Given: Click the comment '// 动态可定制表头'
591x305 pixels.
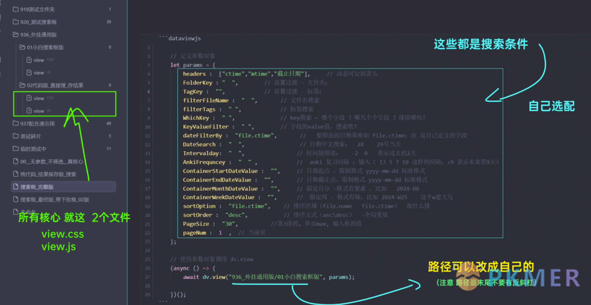Looking at the screenshot, I should coord(352,74).
